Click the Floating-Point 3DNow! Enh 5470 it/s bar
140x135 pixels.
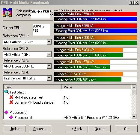pos(96,67)
